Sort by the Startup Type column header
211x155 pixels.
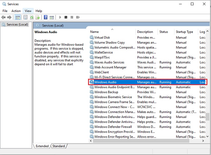186,32
